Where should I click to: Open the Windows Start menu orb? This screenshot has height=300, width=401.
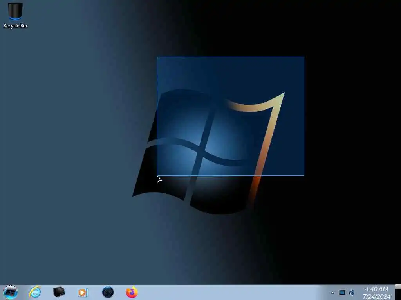[11, 292]
